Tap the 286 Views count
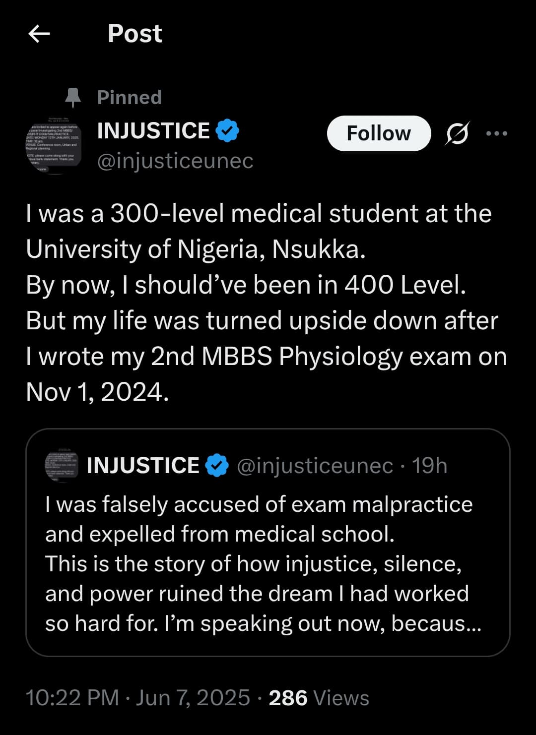The height and width of the screenshot is (735, 536). point(319,698)
